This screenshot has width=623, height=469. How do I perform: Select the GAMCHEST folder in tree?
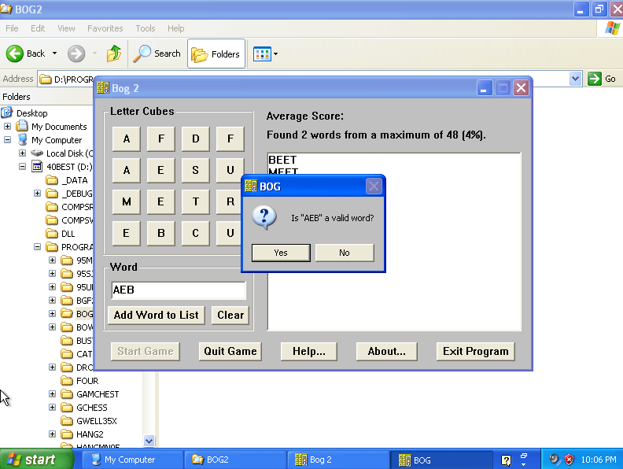98,394
